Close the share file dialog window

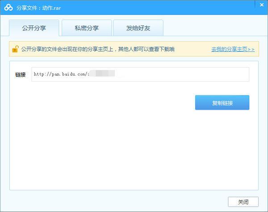[262, 5]
